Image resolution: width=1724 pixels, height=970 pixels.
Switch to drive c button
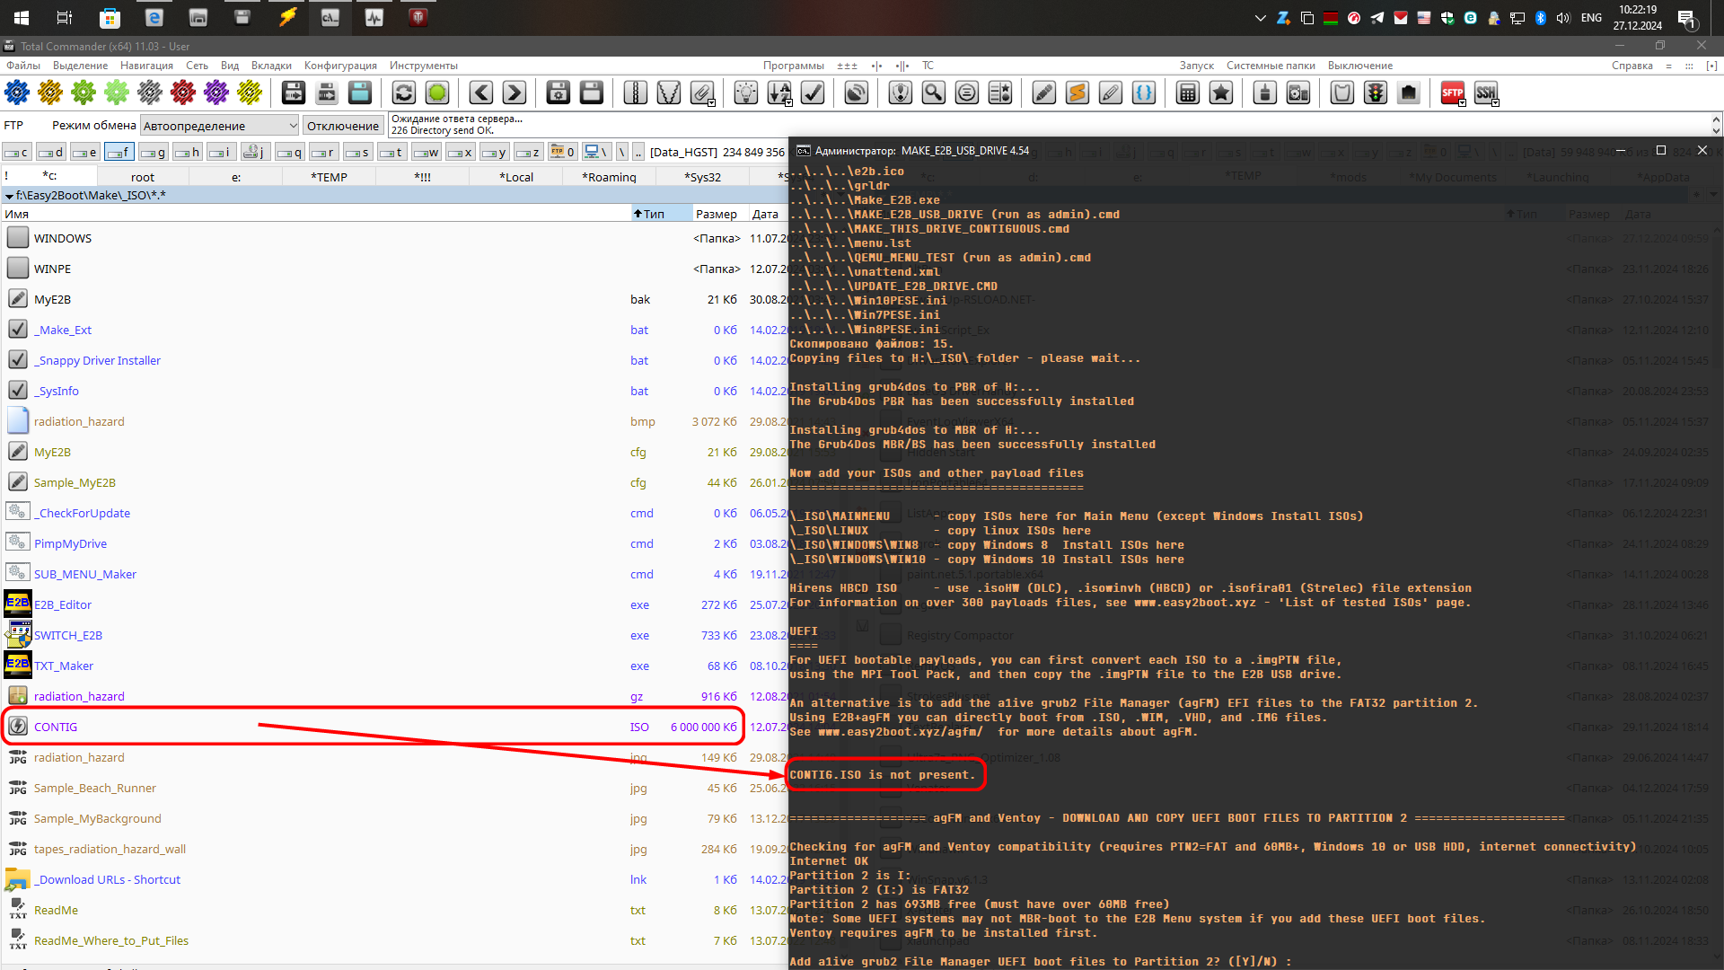[x=17, y=152]
